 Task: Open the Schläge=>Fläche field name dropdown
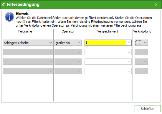click(x=28, y=43)
